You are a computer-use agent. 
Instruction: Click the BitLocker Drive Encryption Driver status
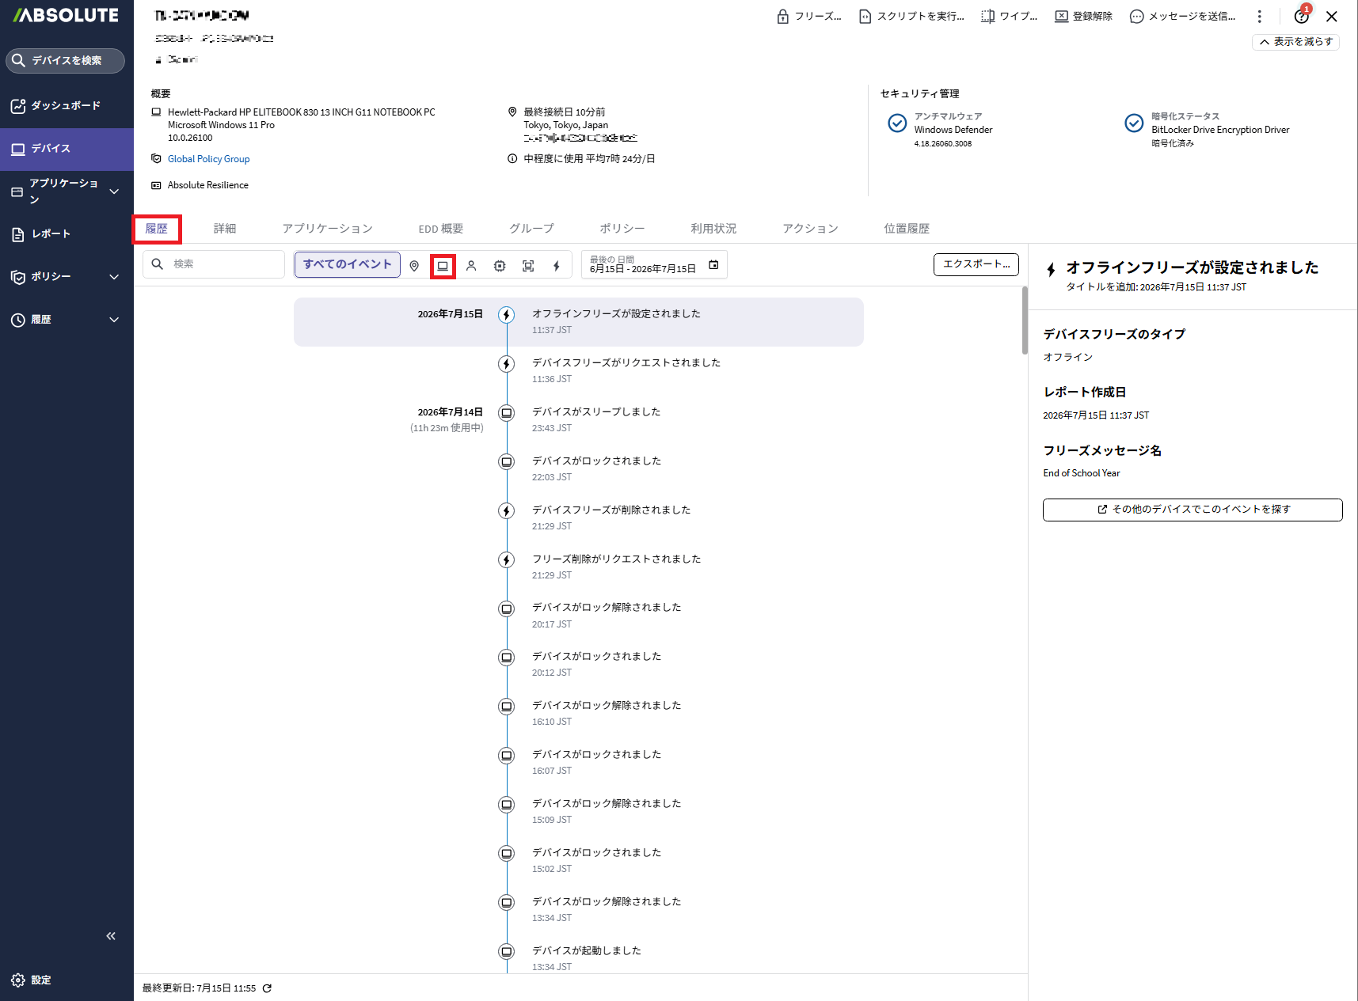[x=1220, y=130]
